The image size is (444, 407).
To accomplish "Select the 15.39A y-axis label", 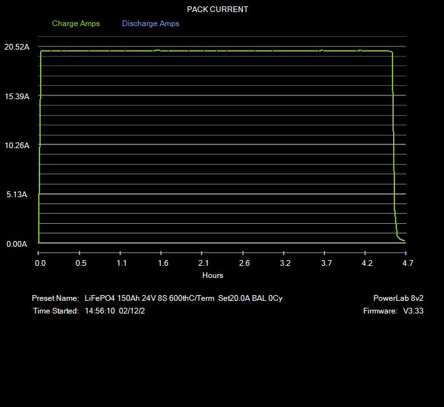I will click(17, 97).
